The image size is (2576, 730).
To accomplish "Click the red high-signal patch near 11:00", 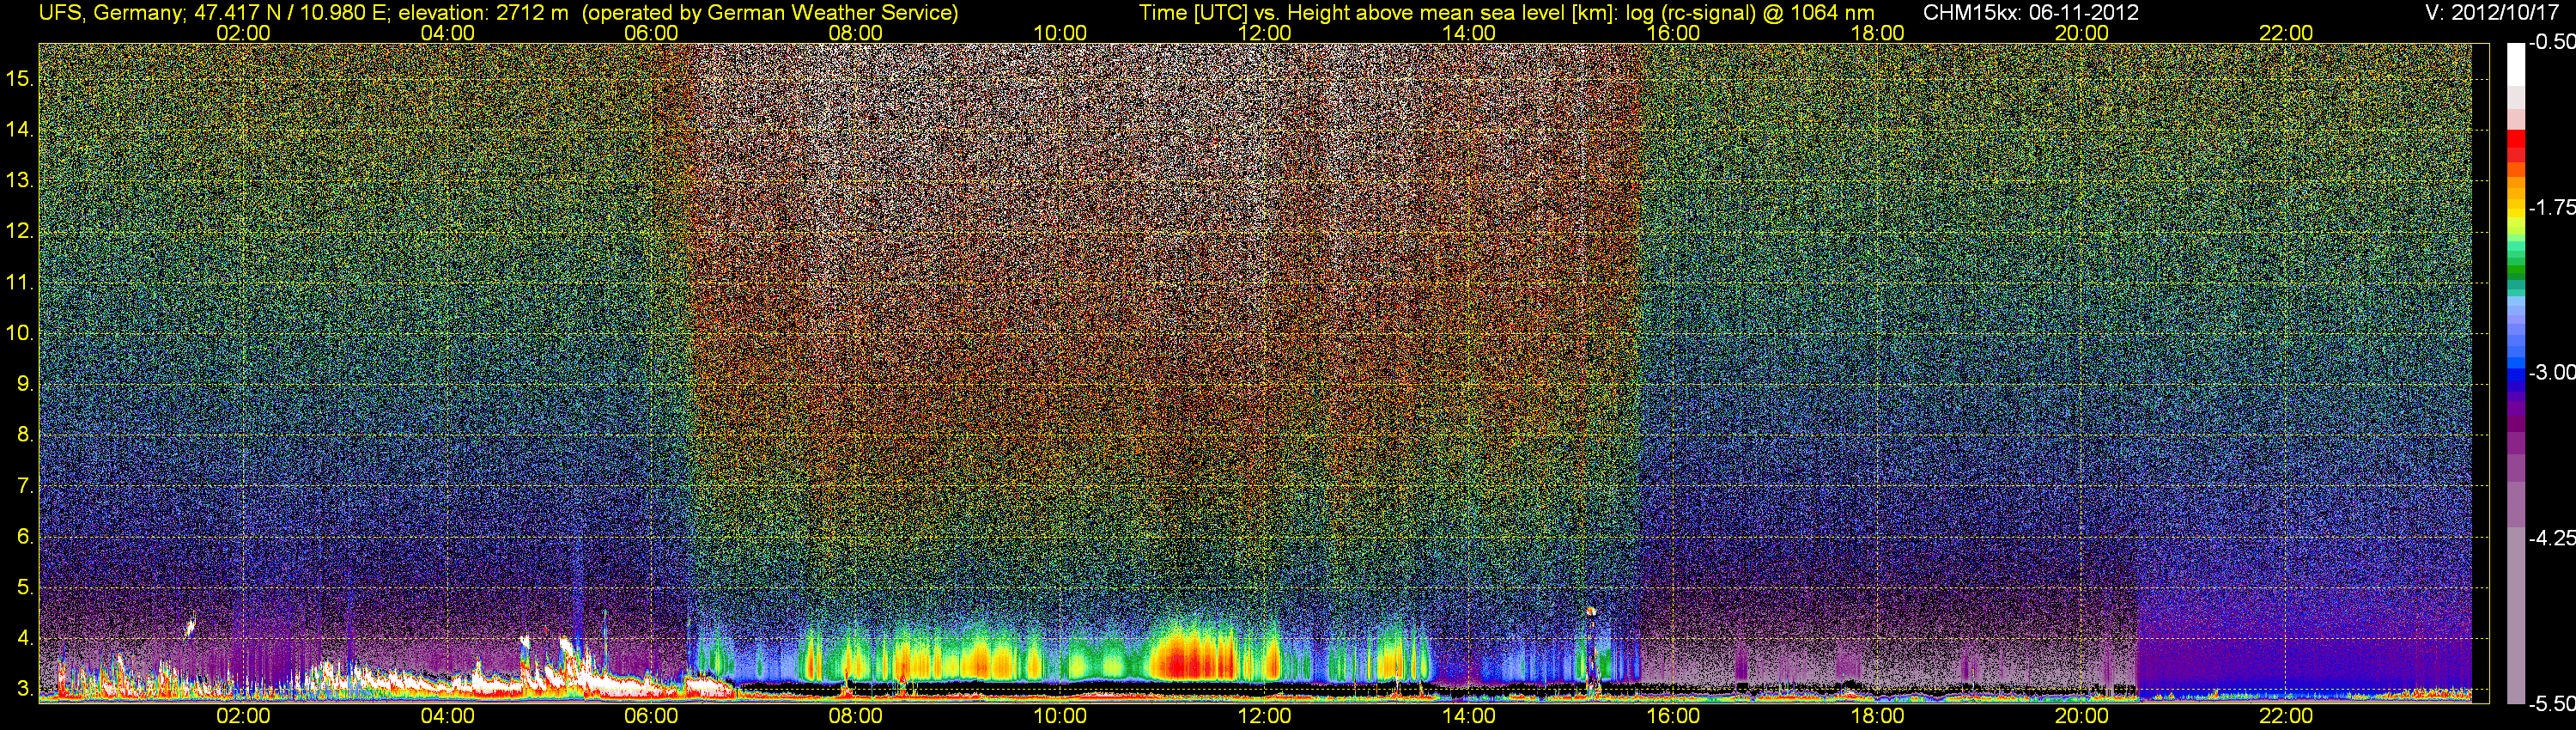I will (x=1190, y=660).
